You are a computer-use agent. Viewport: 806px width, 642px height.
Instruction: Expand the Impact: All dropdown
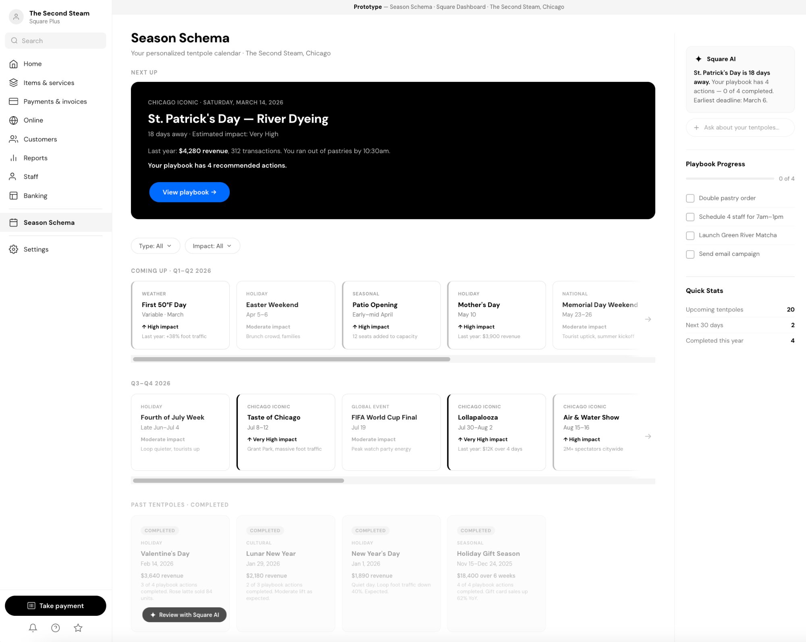click(x=212, y=246)
